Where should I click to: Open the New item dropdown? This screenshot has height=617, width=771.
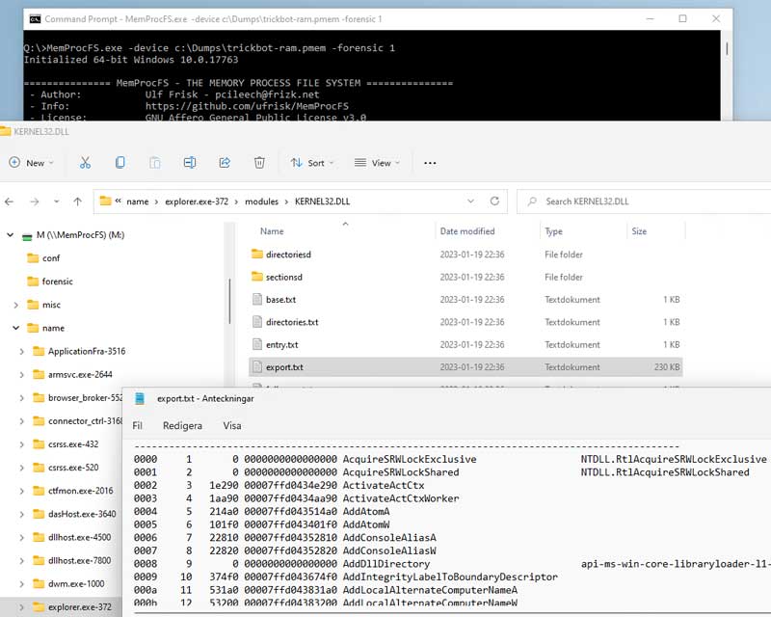(x=32, y=163)
